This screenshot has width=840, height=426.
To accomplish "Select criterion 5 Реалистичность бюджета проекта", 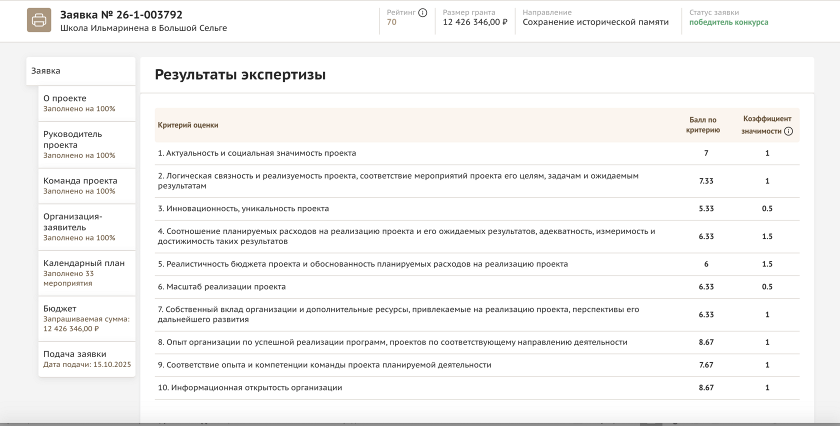I will point(363,264).
